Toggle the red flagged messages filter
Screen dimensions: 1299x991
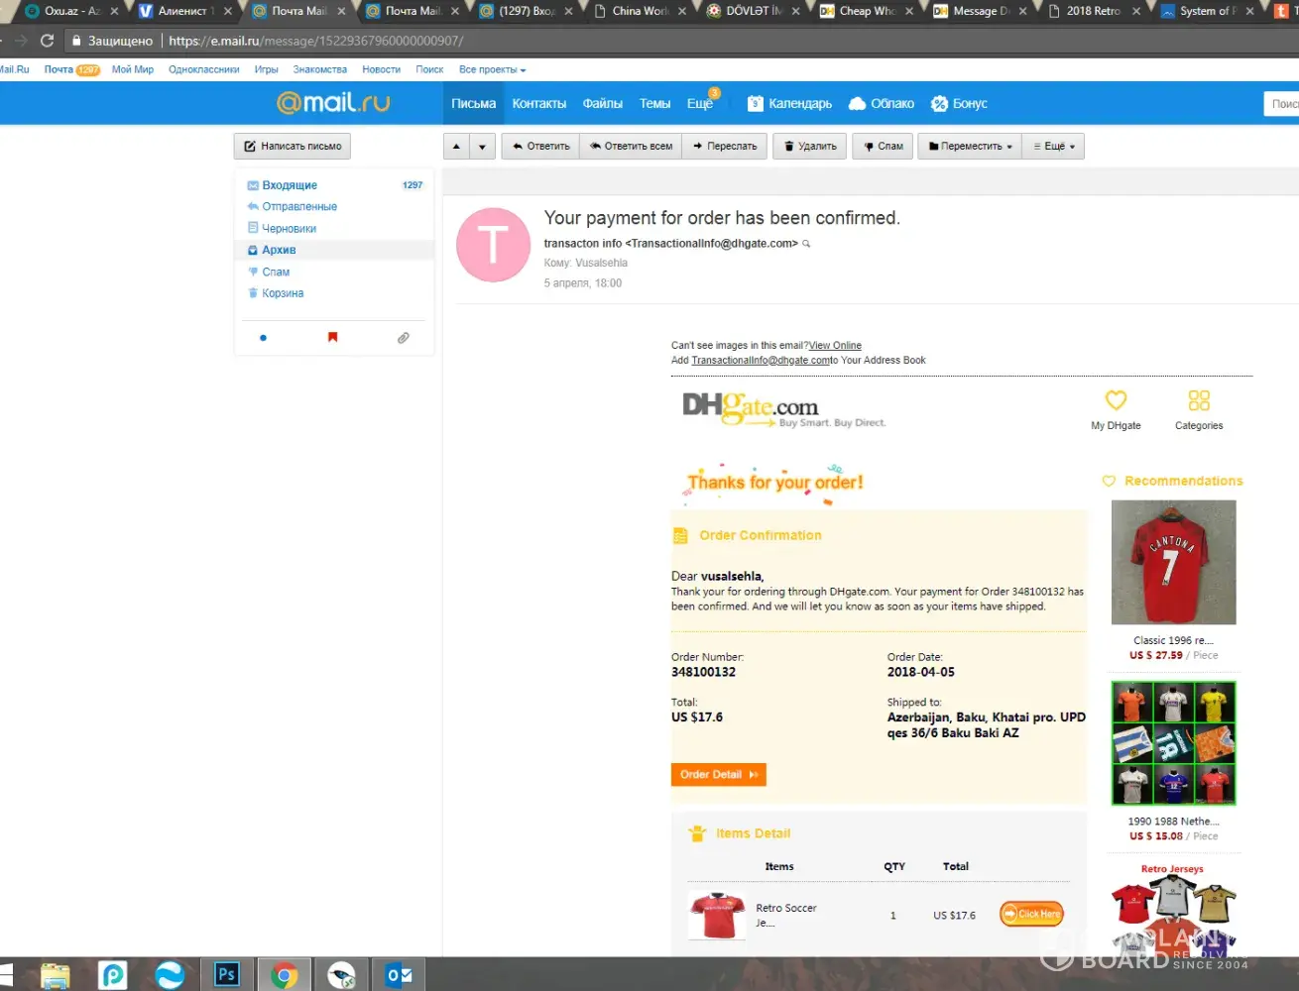[332, 338]
